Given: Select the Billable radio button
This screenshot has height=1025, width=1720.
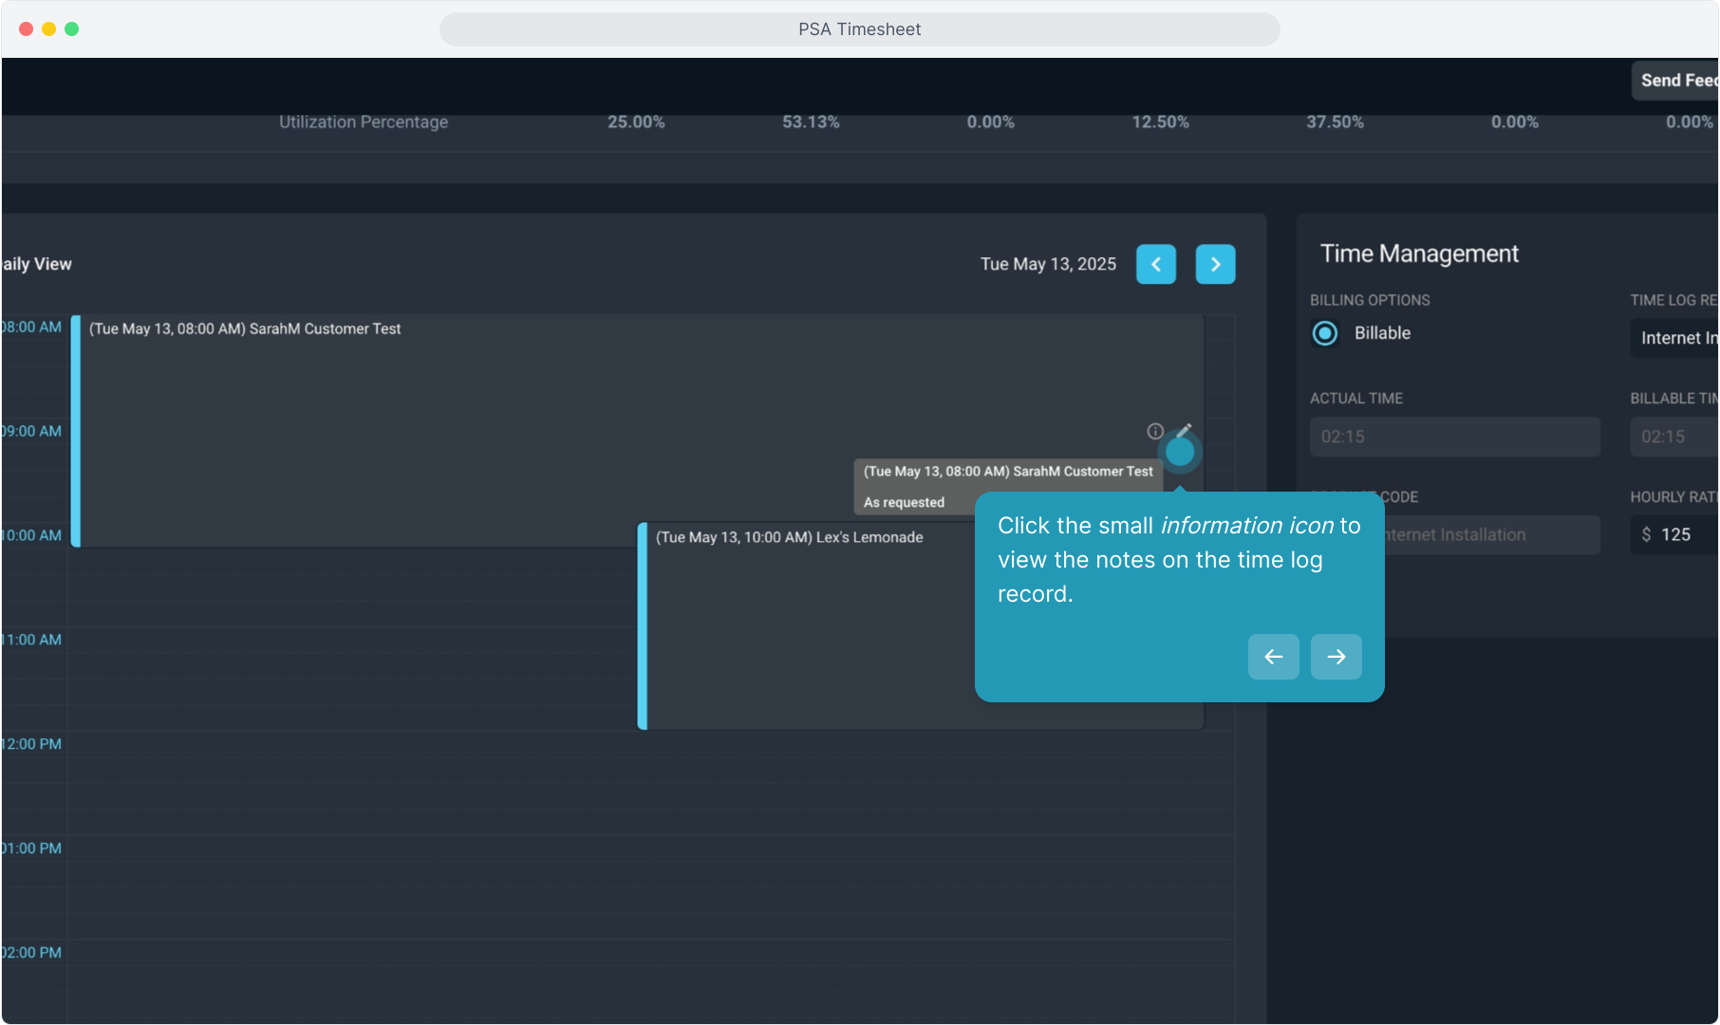Looking at the screenshot, I should point(1325,333).
